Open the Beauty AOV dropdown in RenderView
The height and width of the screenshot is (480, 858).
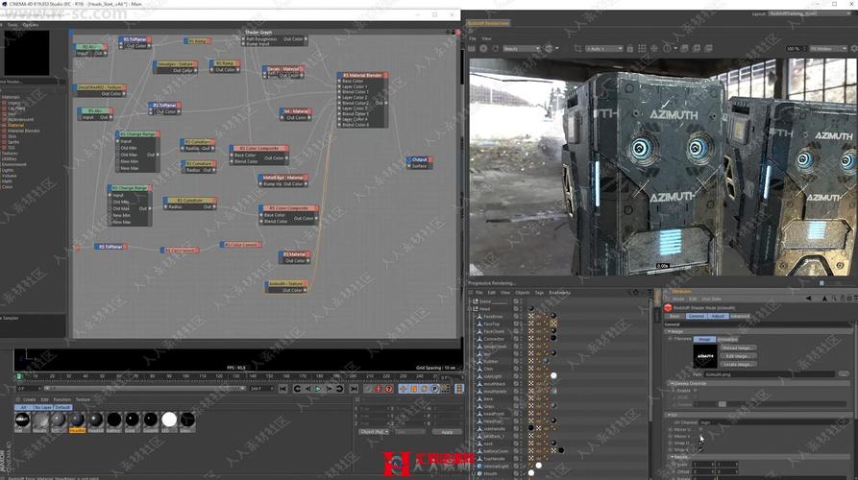coord(524,48)
